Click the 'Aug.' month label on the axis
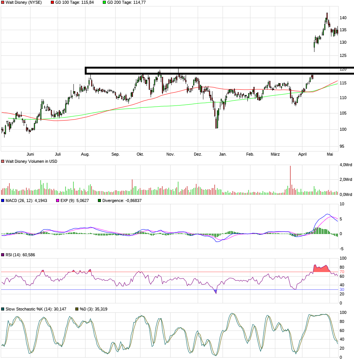The height and width of the screenshot is (361, 354). tap(85, 154)
